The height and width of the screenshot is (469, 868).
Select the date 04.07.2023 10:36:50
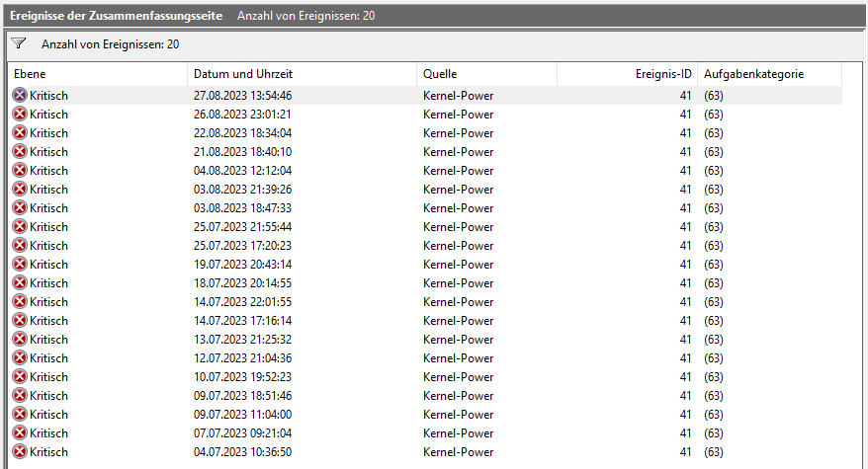(242, 452)
